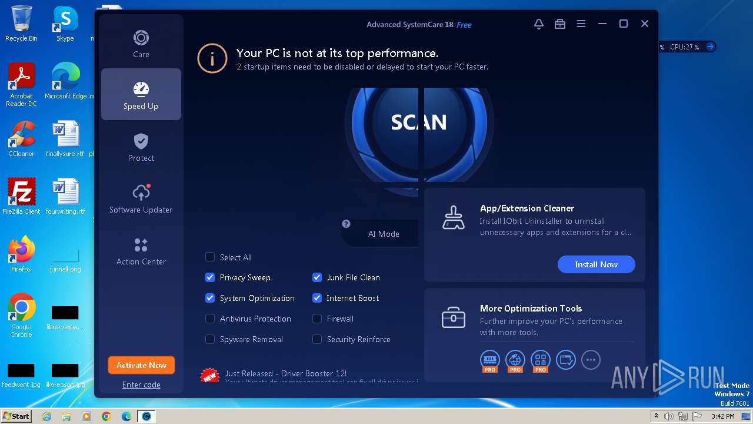This screenshot has width=753, height=424.
Task: Toggle Internet Boost checkbox
Action: (x=317, y=298)
